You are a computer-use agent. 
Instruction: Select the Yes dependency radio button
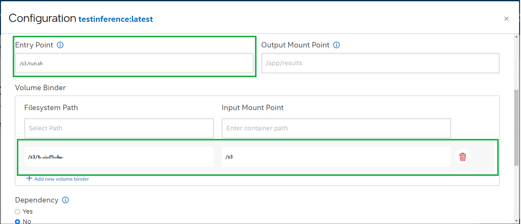[17, 212]
